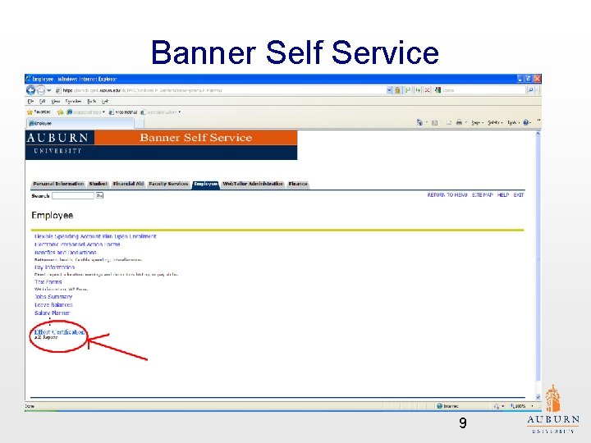Click the Google search provider icon

click(438, 90)
